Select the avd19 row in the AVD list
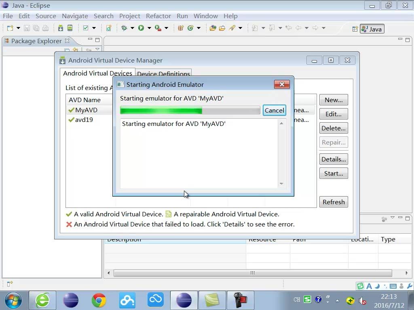This screenshot has height=310, width=414. [x=191, y=119]
